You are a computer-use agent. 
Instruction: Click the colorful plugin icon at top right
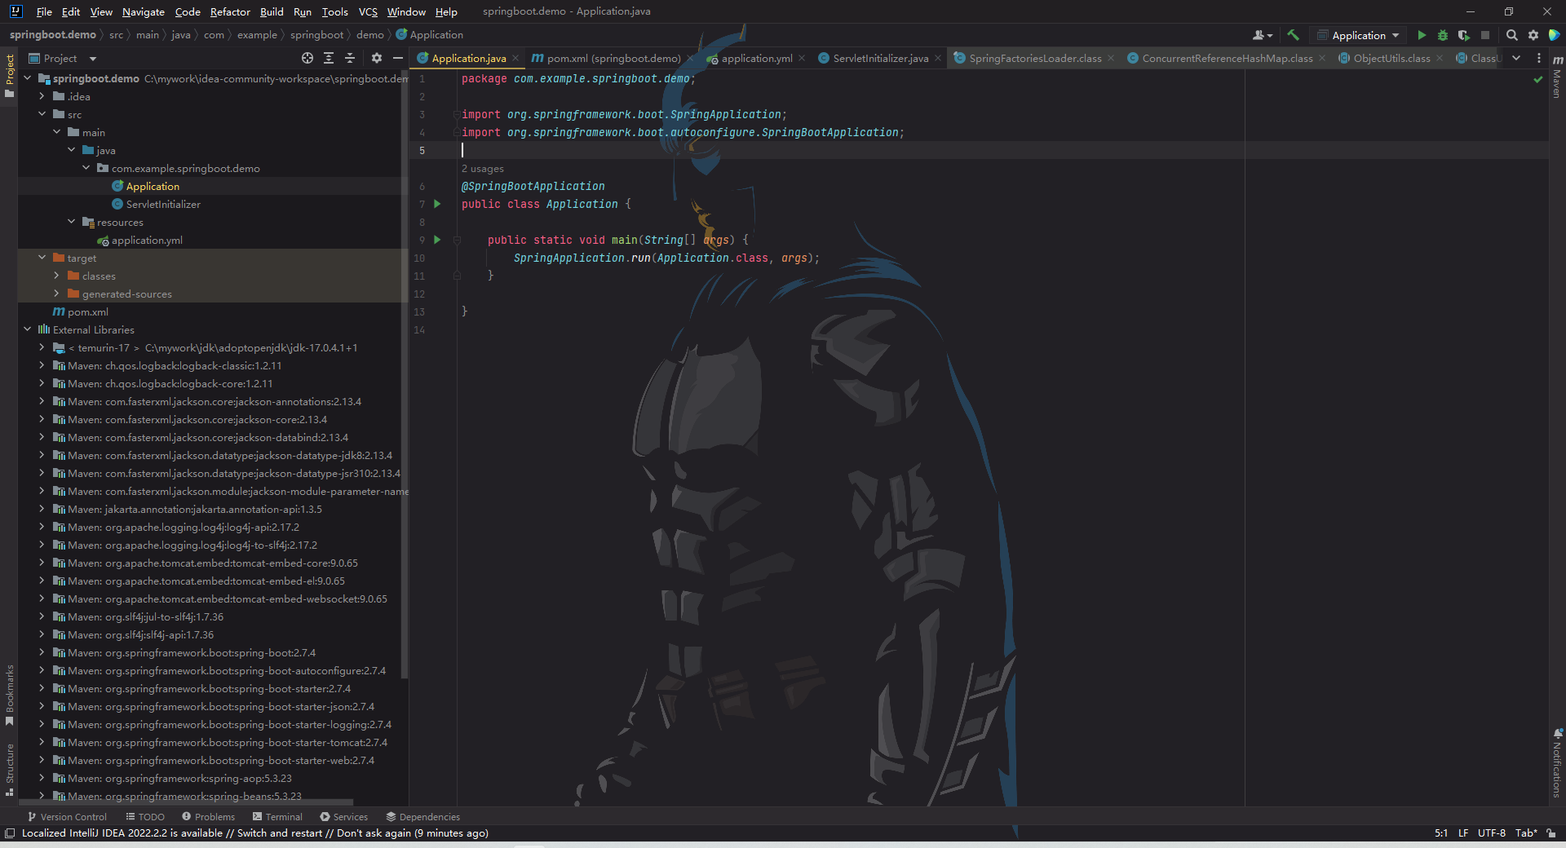[x=1555, y=35]
